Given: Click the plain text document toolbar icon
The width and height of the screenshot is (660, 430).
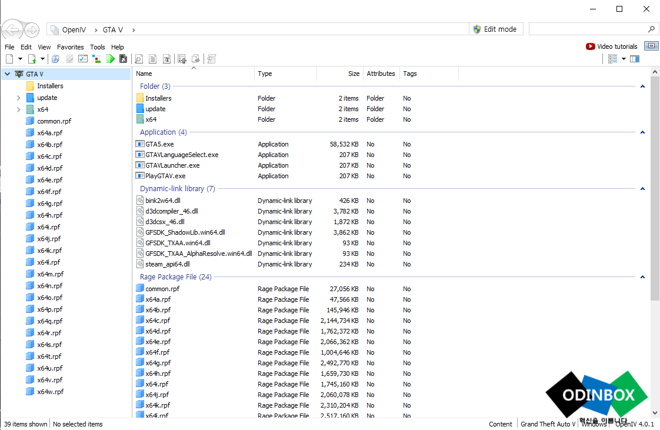Looking at the screenshot, I should [x=153, y=59].
